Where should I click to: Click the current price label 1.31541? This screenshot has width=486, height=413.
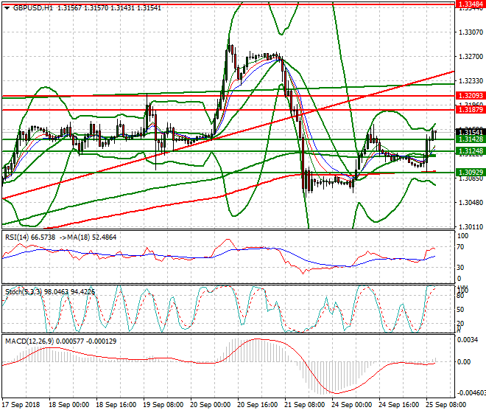[471, 132]
